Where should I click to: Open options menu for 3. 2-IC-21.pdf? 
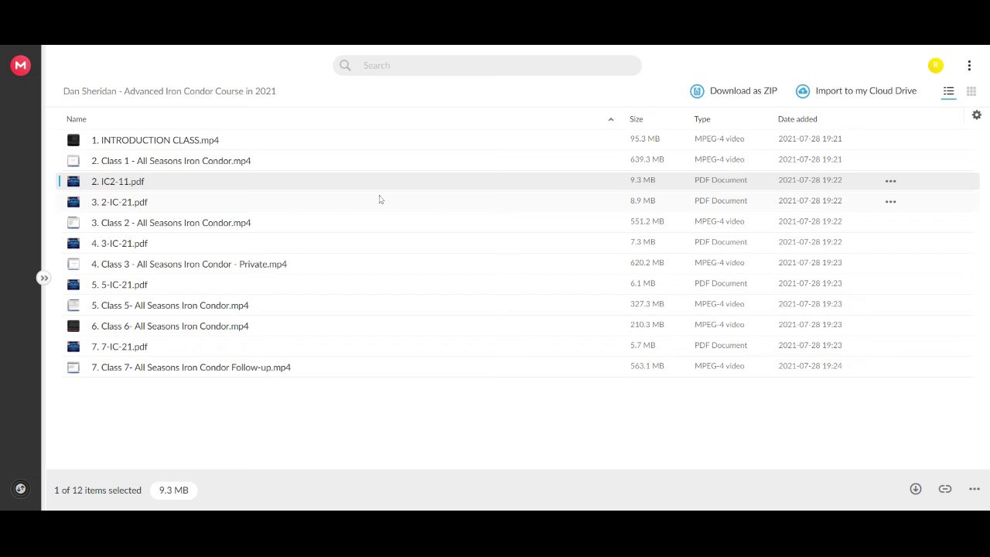[x=890, y=202]
